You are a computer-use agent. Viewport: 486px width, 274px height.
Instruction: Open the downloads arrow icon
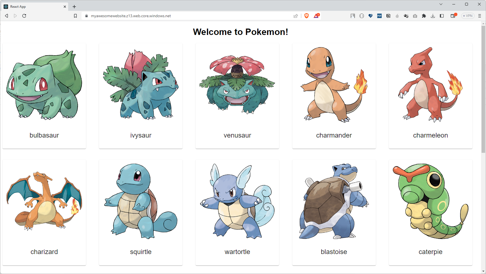point(433,16)
